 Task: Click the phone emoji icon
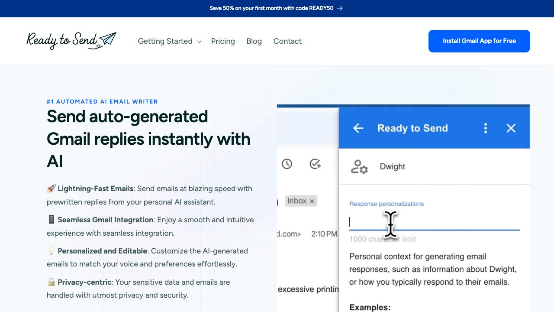(51, 220)
